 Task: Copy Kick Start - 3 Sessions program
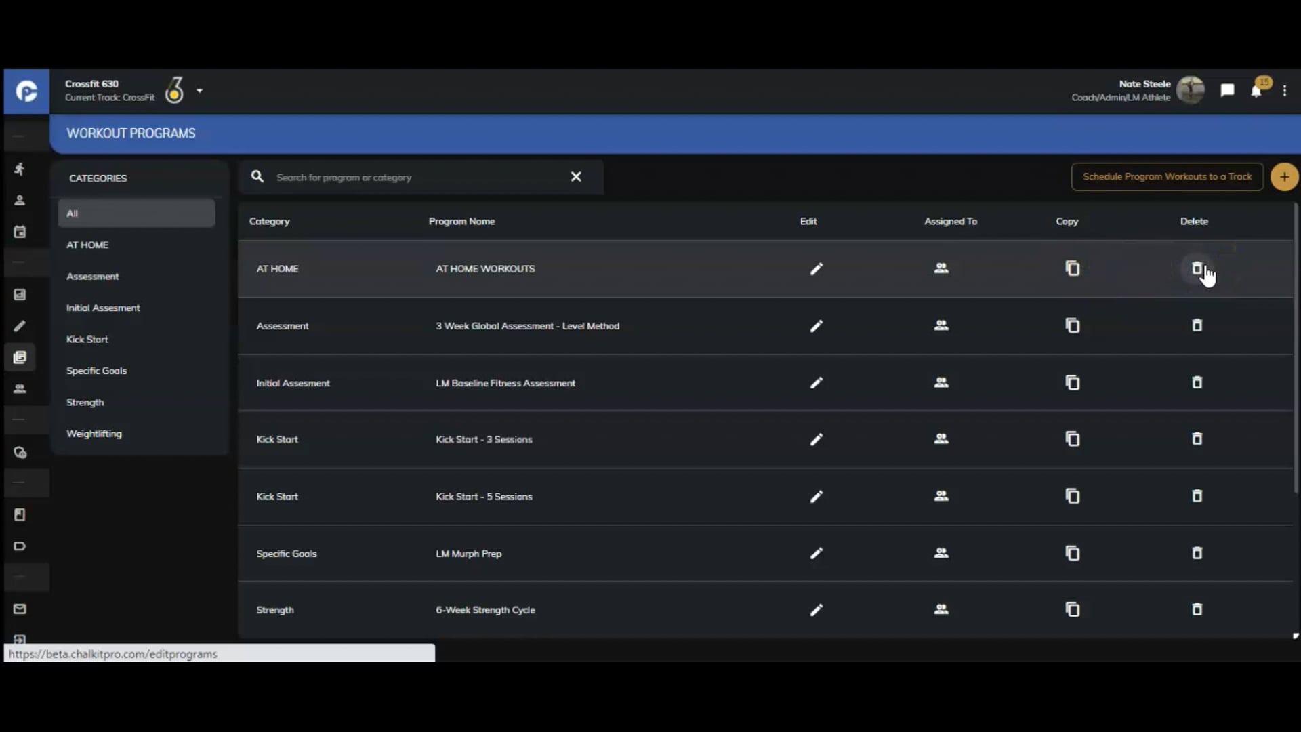[1073, 439]
